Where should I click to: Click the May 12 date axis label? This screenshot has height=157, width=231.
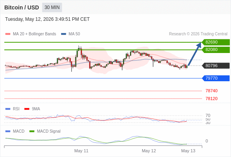click(x=149, y=151)
